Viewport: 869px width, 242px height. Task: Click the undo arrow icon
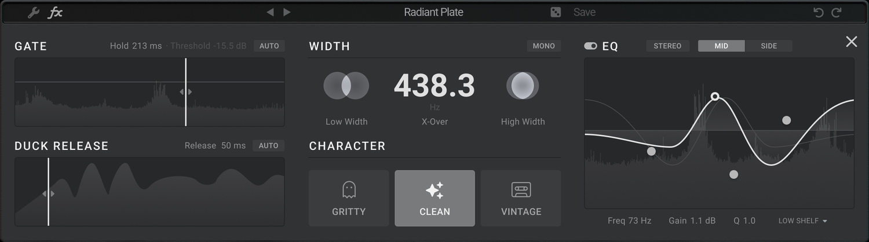pyautogui.click(x=818, y=12)
